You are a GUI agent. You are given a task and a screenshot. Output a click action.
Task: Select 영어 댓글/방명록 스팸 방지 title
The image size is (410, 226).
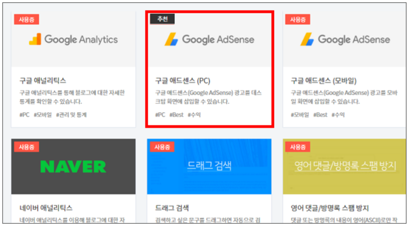(330, 208)
